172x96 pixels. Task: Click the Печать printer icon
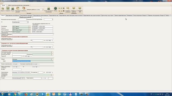coord(13,9)
